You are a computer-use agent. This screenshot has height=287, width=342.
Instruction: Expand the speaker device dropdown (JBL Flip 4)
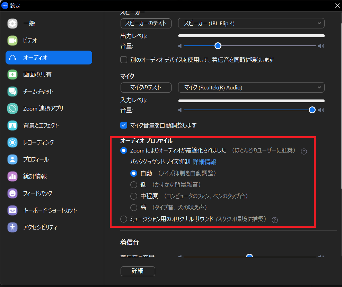click(251, 23)
